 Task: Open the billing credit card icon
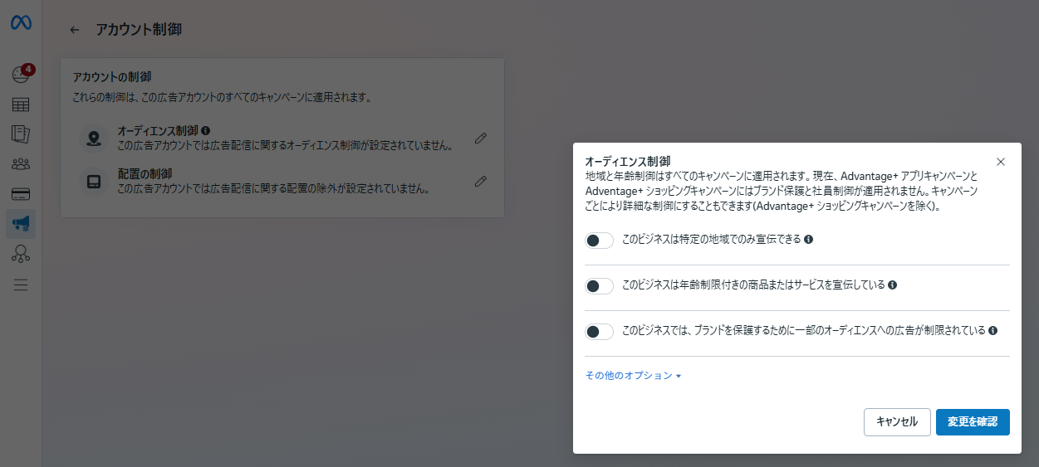tap(21, 194)
